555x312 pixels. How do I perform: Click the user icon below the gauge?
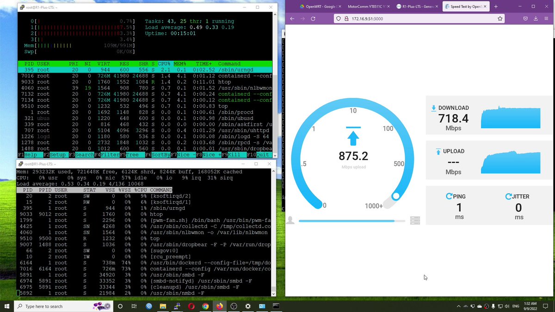tap(290, 220)
